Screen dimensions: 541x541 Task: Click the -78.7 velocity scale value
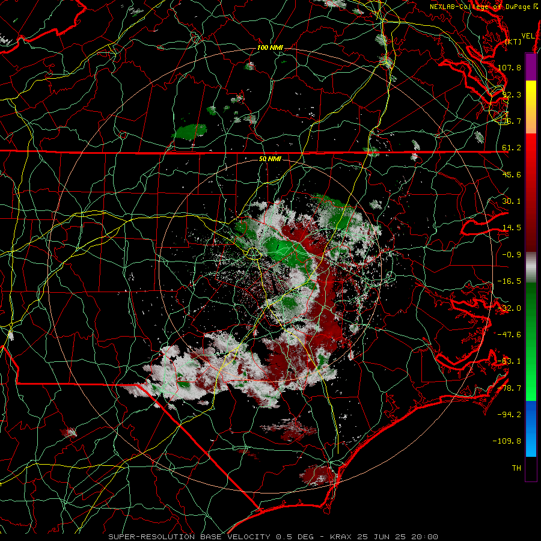tap(509, 388)
